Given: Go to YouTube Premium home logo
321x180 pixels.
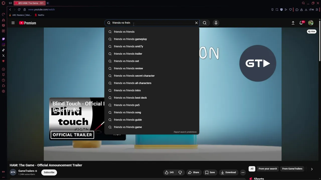Looking at the screenshot, I should coord(28,23).
